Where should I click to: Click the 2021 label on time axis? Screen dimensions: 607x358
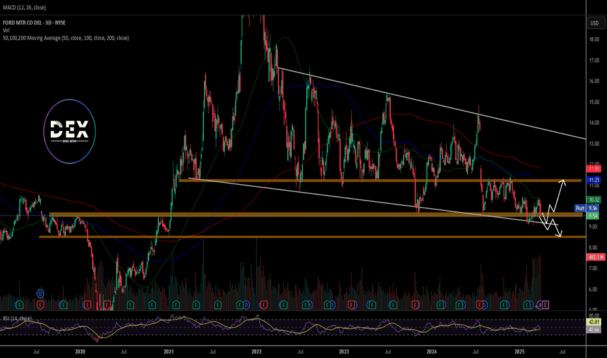[169, 351]
